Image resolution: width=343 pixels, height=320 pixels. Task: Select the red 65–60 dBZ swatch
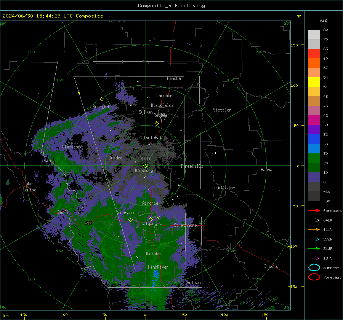click(x=314, y=54)
